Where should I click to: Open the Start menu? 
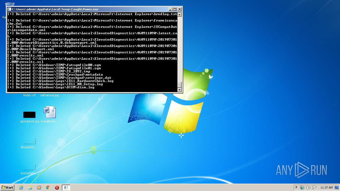7,188
